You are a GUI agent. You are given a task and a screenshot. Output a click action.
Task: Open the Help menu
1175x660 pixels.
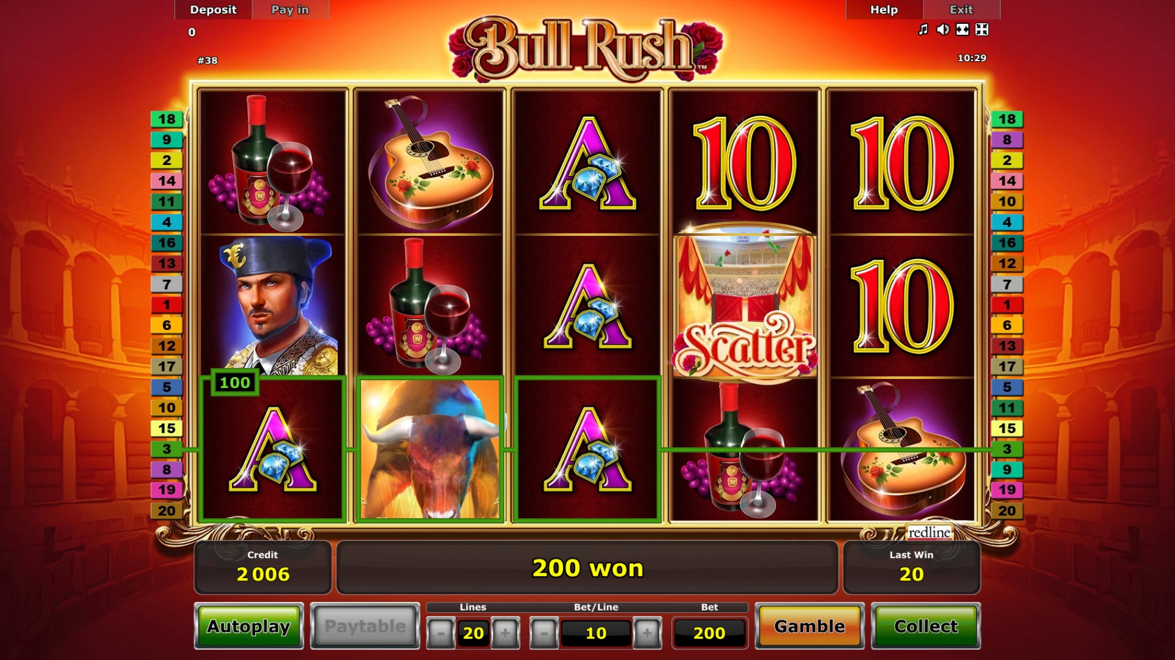pos(884,10)
